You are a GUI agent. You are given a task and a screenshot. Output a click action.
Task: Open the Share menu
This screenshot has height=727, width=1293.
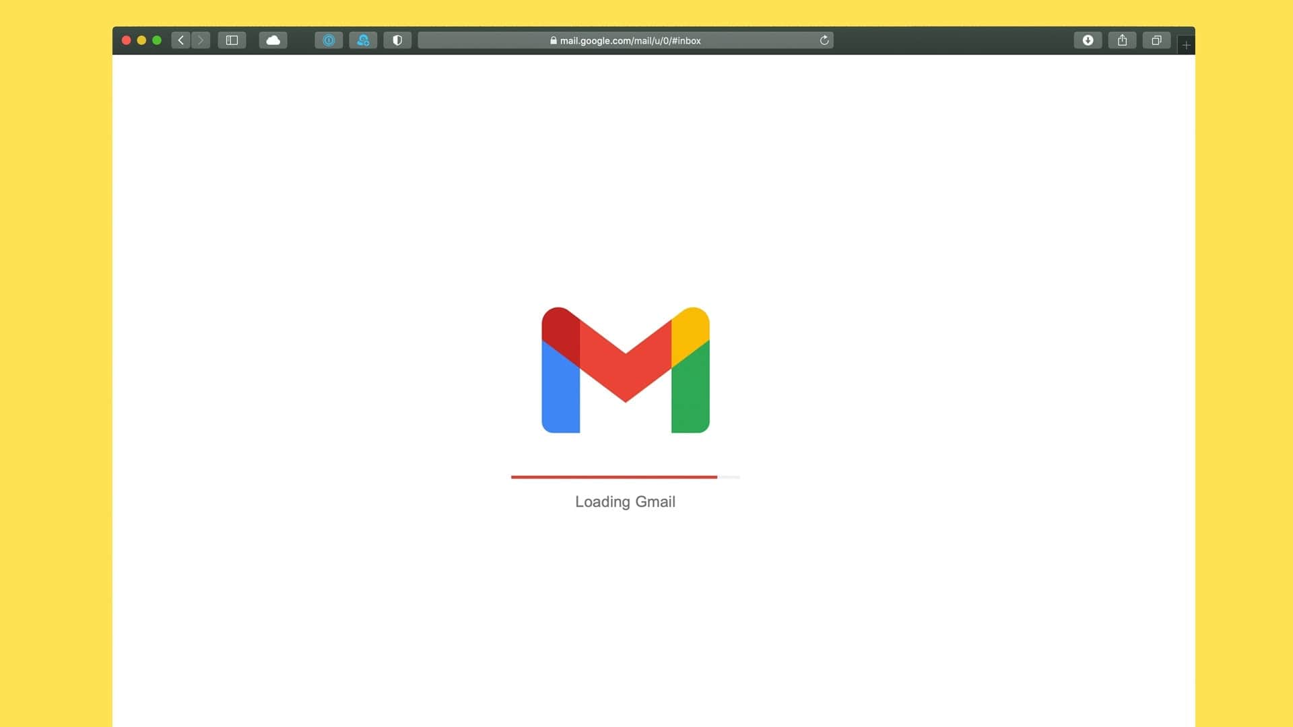1122,40
